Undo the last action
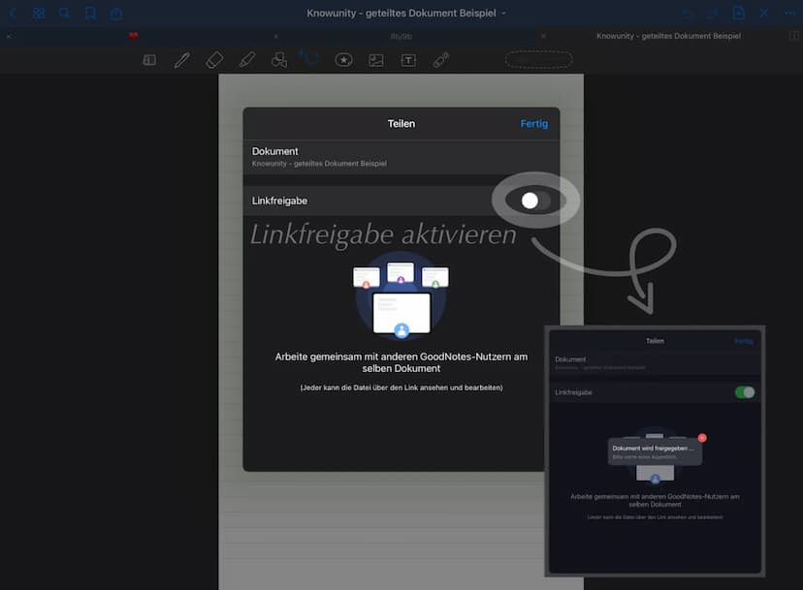Image resolution: width=803 pixels, height=590 pixels. [x=688, y=14]
